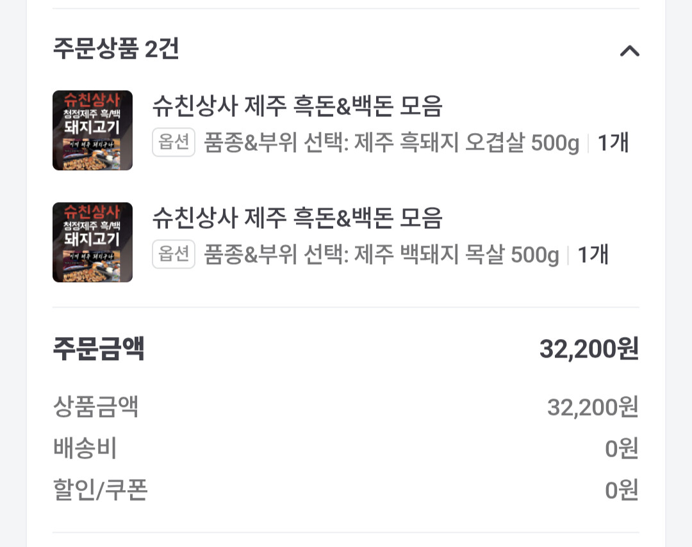Viewport: 692px width, 547px height.
Task: Select product title above the 오겹살 option
Action: (297, 106)
